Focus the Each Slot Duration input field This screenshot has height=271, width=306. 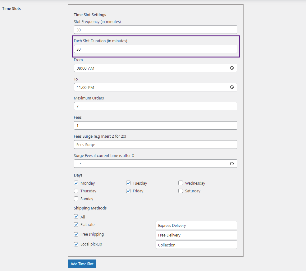tap(156, 49)
